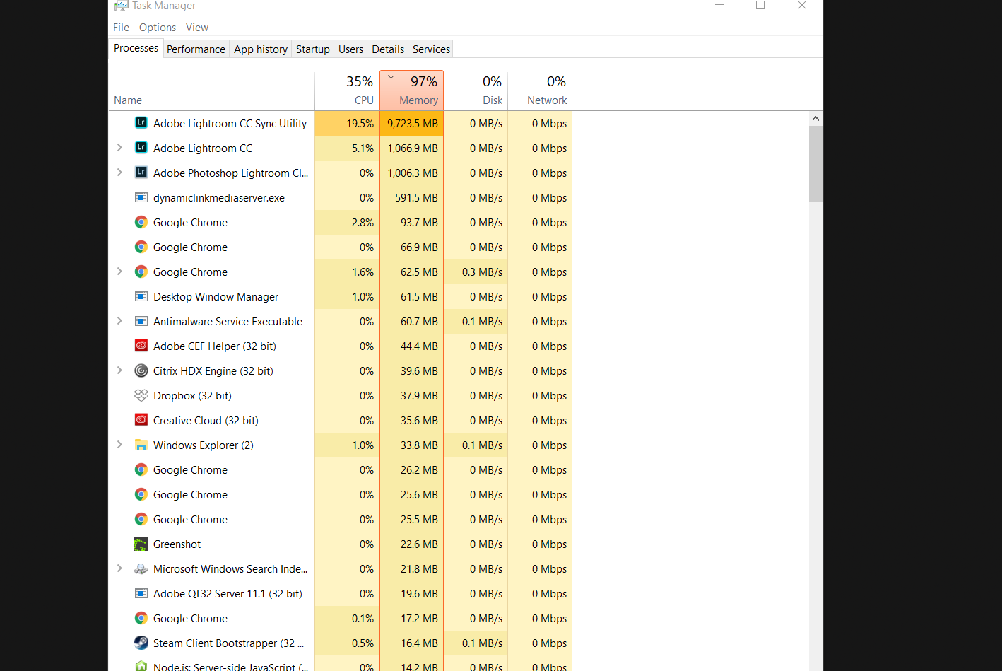Image resolution: width=1002 pixels, height=671 pixels.
Task: Click the Memory column header
Action: pos(412,91)
